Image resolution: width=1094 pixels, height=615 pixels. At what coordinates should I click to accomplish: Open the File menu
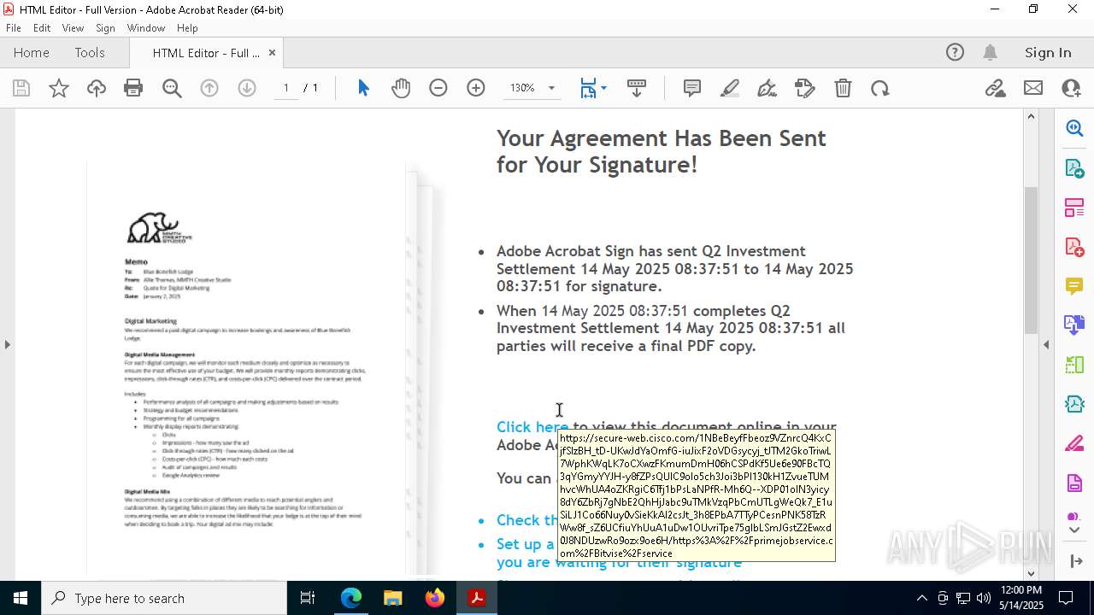(x=14, y=27)
